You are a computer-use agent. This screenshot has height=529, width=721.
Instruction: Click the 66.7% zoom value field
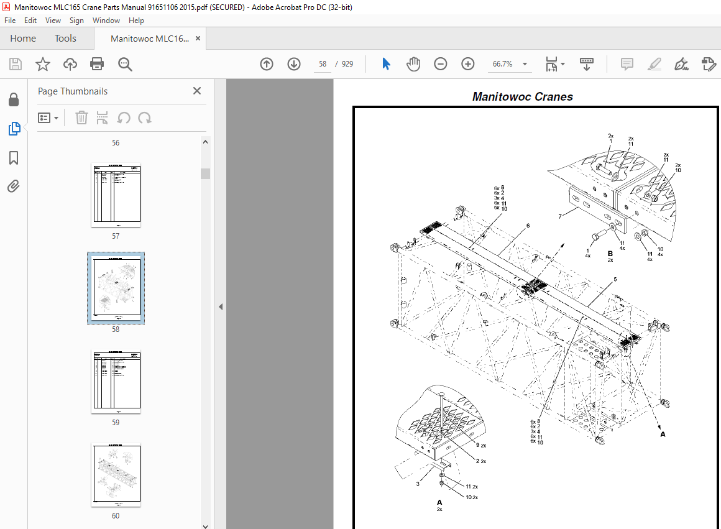coord(503,64)
